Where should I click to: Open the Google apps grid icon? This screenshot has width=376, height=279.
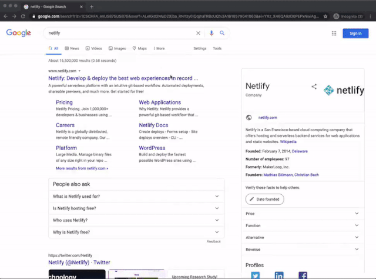click(x=334, y=34)
